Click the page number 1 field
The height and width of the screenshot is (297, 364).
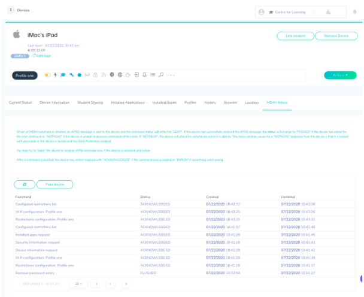(96, 284)
